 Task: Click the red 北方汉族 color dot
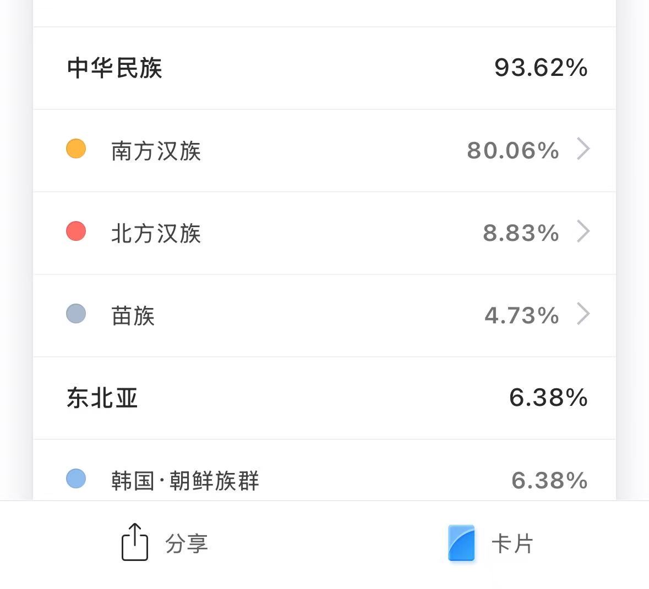tap(76, 231)
